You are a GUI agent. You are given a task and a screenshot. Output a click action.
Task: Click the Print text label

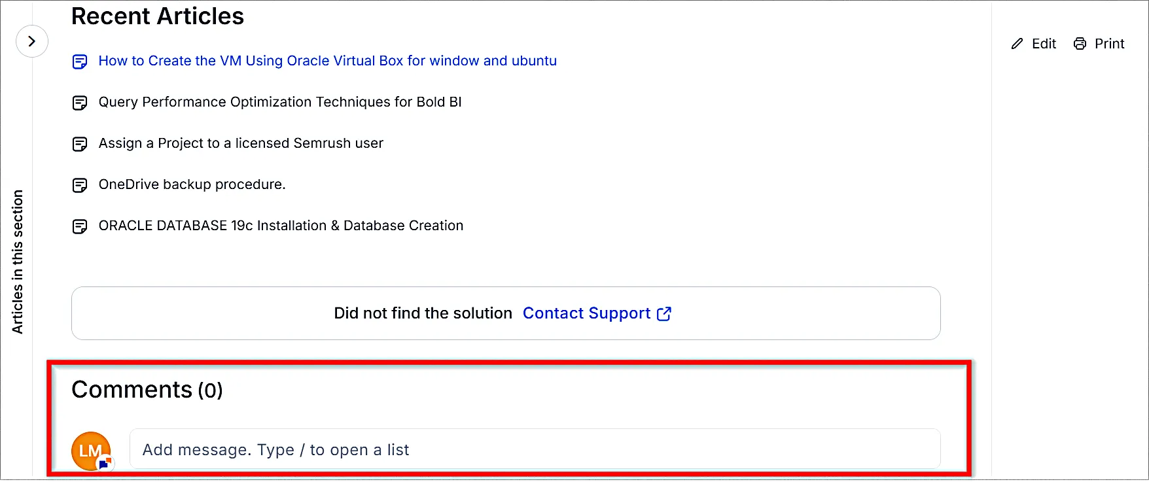click(x=1110, y=44)
